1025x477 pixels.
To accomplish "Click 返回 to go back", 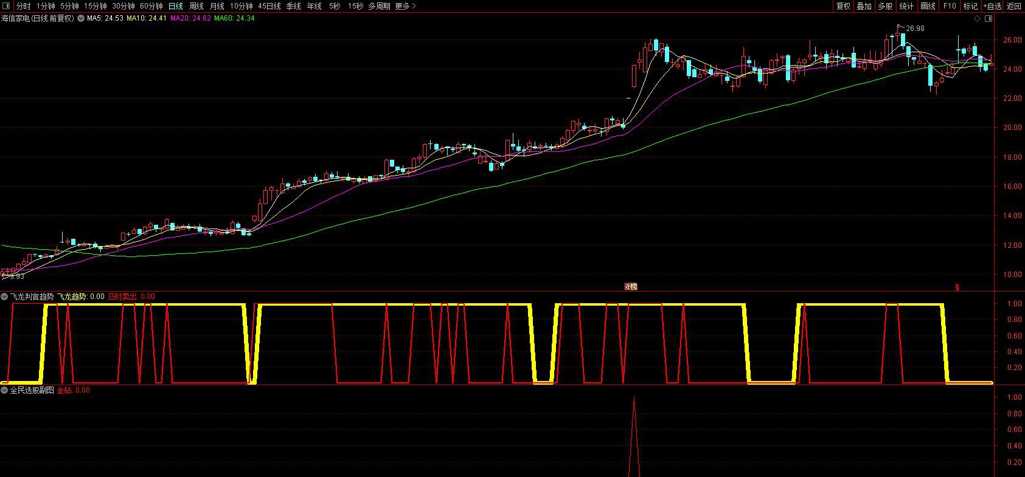I will [x=1014, y=6].
